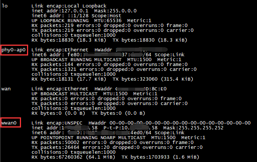Click the wan interface name
257x162 pixels.
6,89
